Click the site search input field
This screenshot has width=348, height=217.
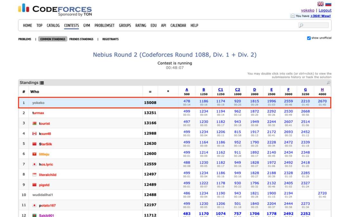[x=314, y=25]
